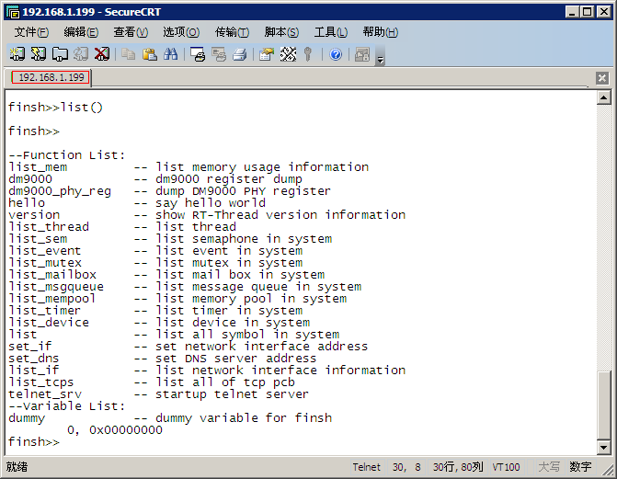
Task: Click the Telnet status bar entry
Action: pyautogui.click(x=366, y=467)
